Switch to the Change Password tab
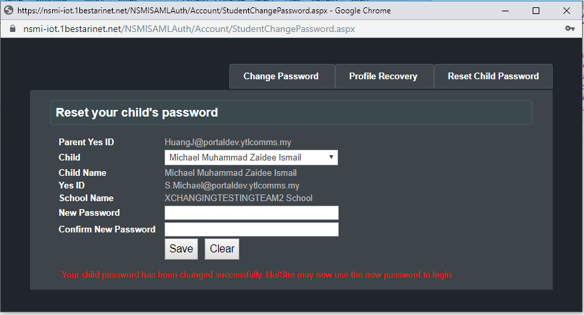 282,76
